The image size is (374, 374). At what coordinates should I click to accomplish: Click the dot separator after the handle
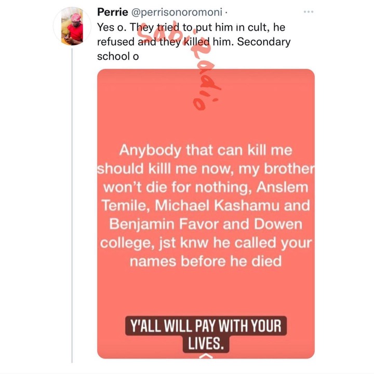pos(225,12)
